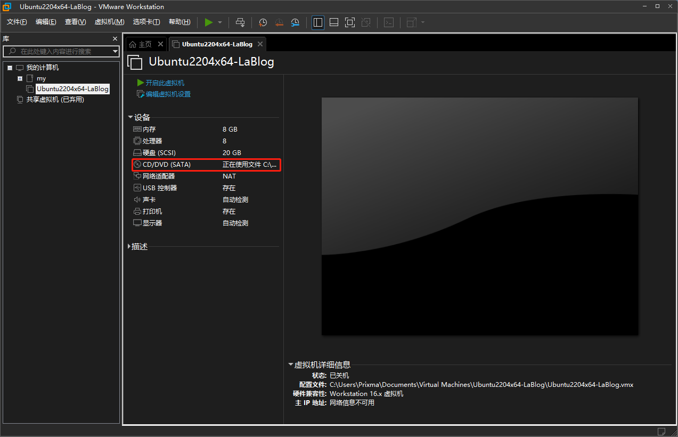Expand the 描述 section
Image resolution: width=678 pixels, height=437 pixels.
point(129,247)
